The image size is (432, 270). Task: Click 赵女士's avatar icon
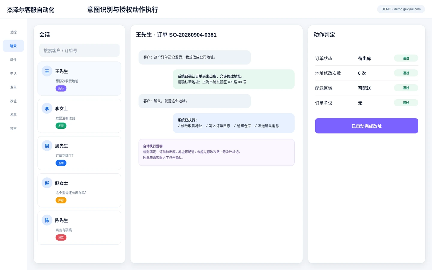[47, 183]
